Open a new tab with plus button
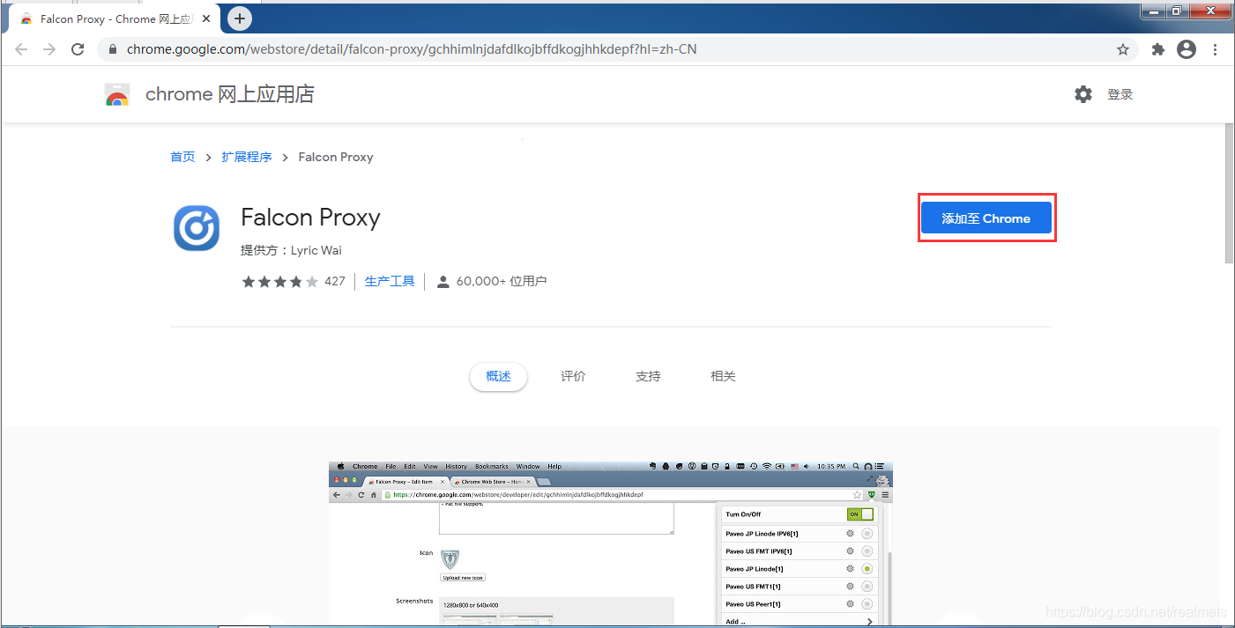The height and width of the screenshot is (628, 1235). [x=239, y=18]
